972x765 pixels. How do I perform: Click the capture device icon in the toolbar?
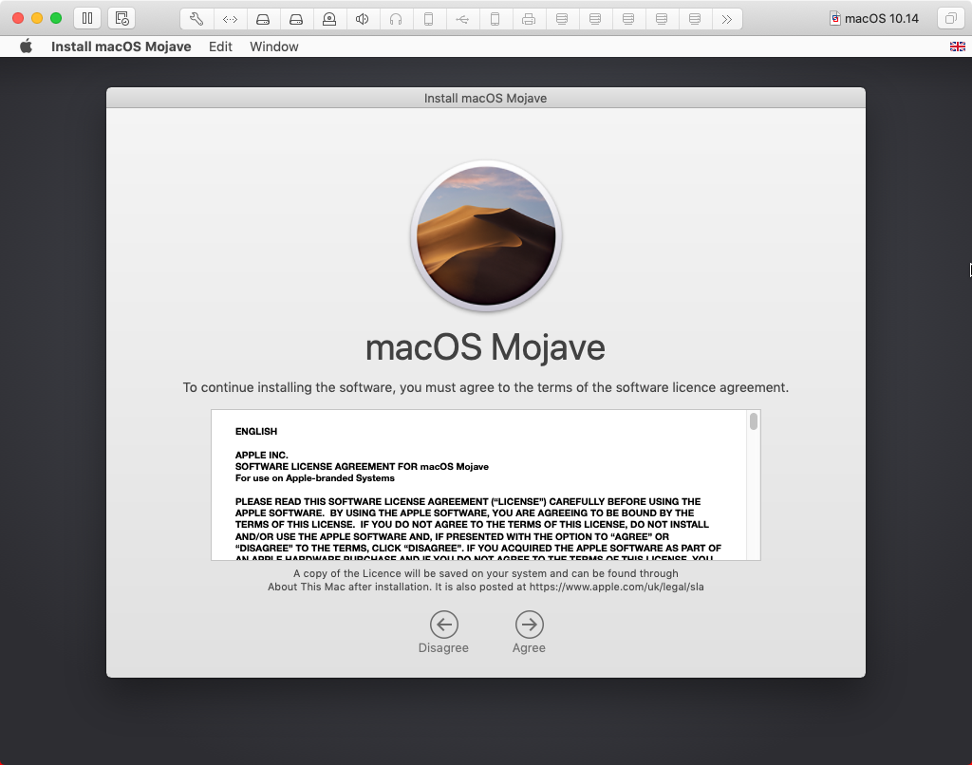click(x=329, y=17)
